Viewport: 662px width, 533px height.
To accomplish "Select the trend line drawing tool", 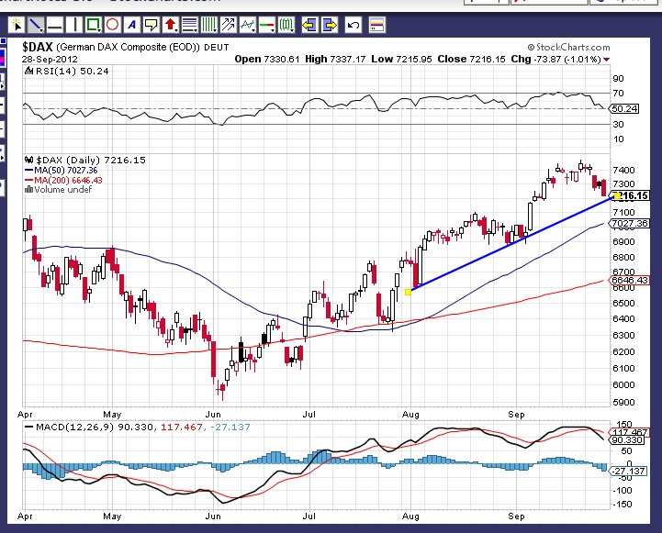I will click(36, 25).
